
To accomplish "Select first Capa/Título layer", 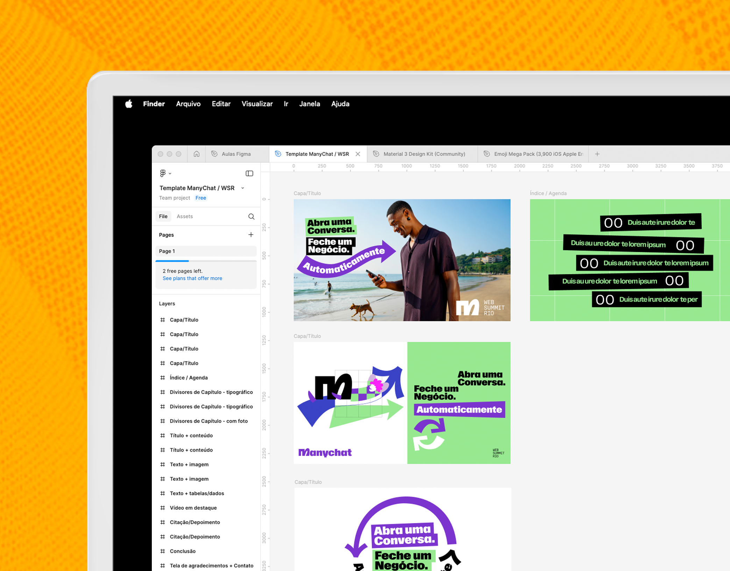I will 206,320.
